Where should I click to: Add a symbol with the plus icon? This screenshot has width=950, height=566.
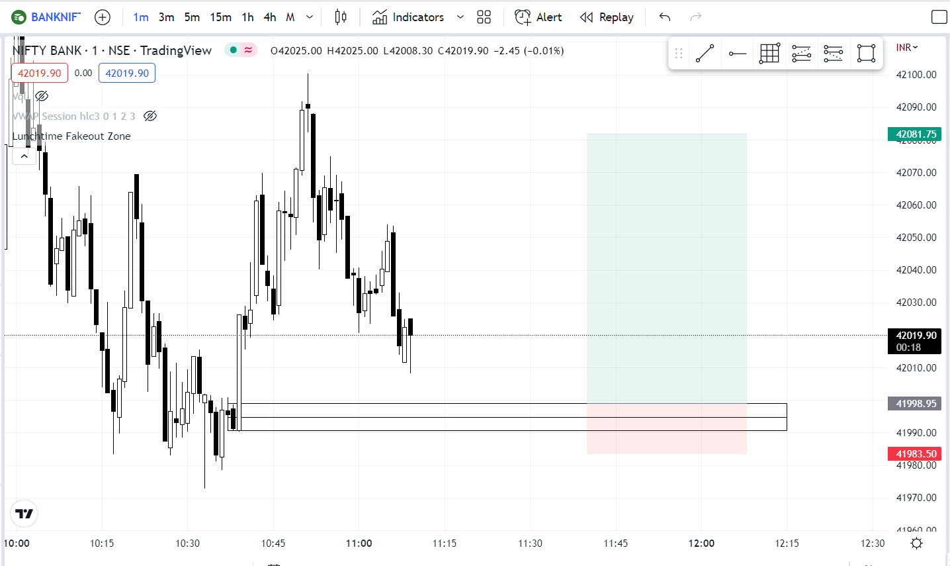click(103, 17)
